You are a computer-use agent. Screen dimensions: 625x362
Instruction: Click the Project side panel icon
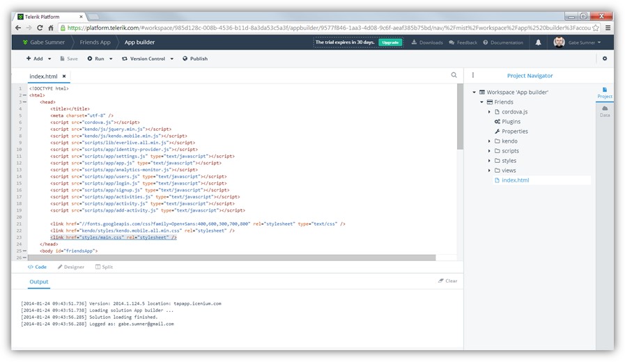(x=604, y=93)
